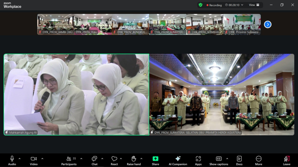This screenshot has width=298, height=167.
Task: Select the DYK_PROV_Riau video thumbnail
Action: [x=93, y=24]
